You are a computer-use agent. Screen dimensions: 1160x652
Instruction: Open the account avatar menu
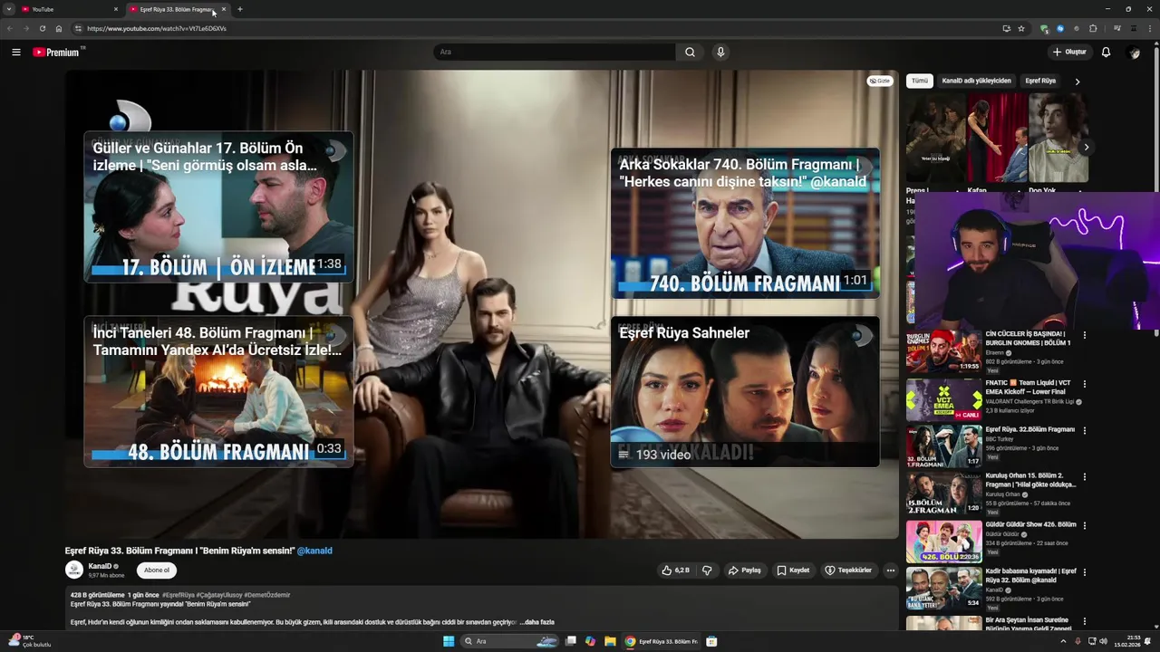coord(1133,53)
